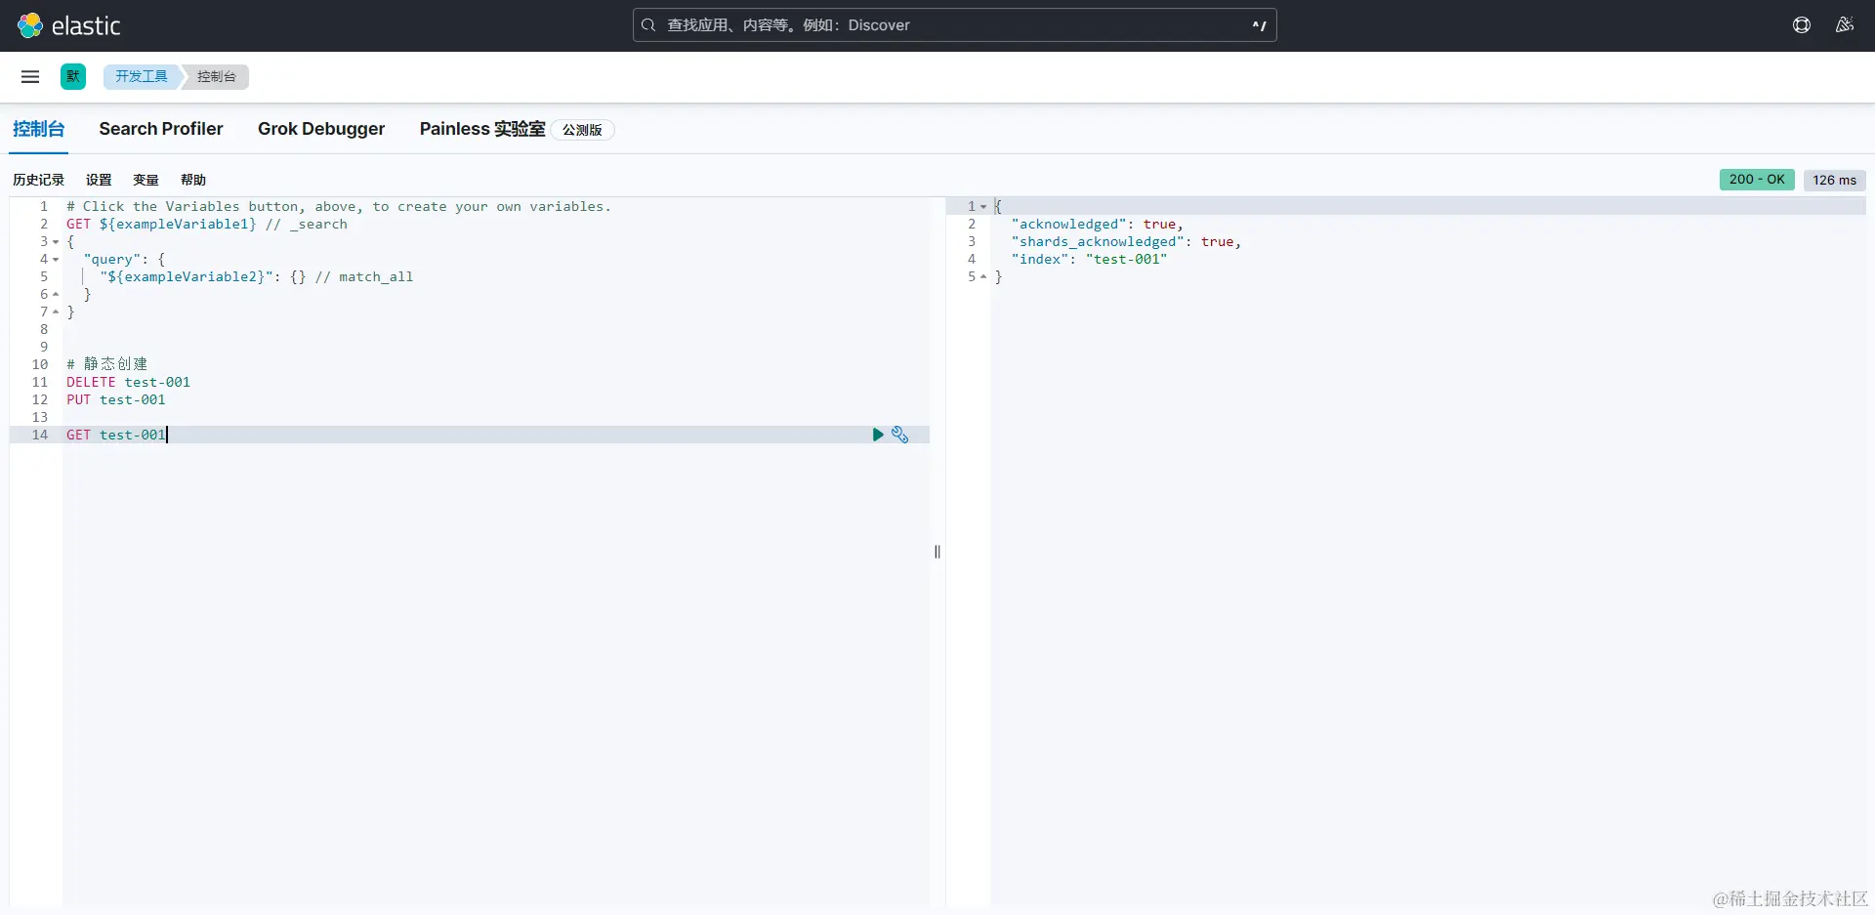Collapse the query block on editor line 4
1875x915 pixels.
click(x=56, y=260)
